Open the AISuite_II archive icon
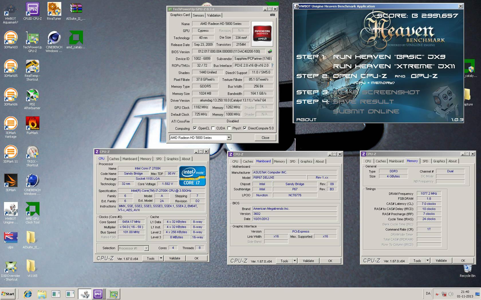 76,11
